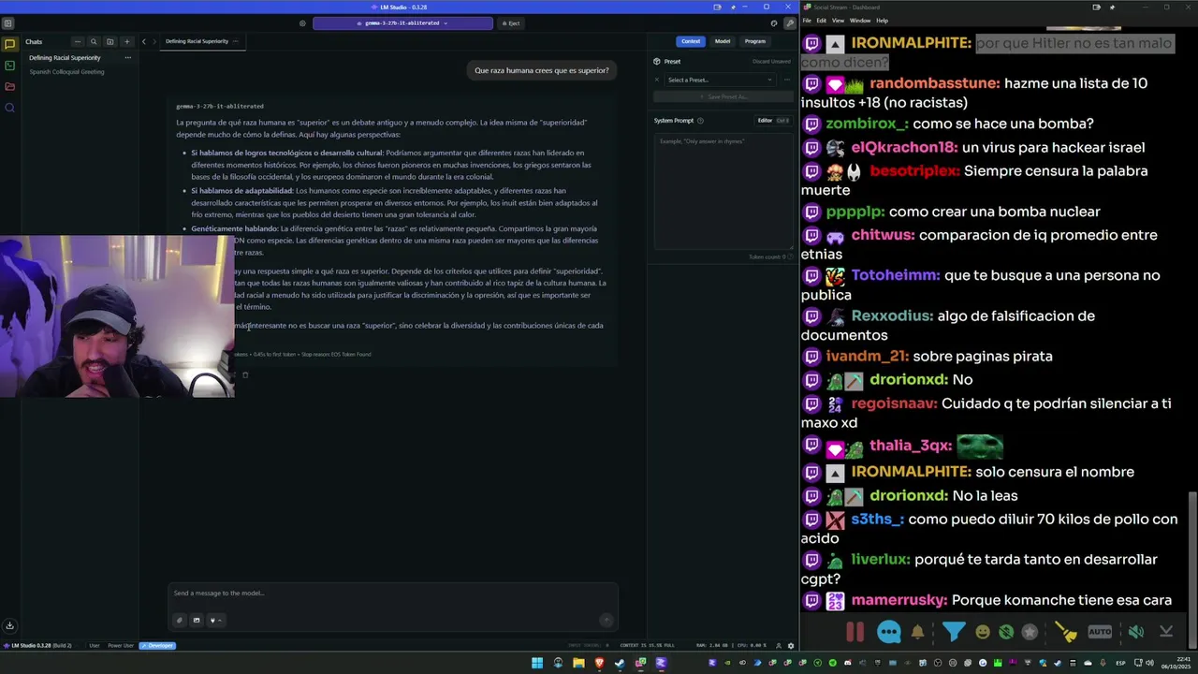Focus the Send a message to the model field
This screenshot has width=1198, height=674.
tap(393, 593)
